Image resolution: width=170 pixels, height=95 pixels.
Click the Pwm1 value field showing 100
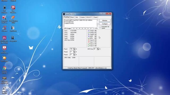point(71,49)
